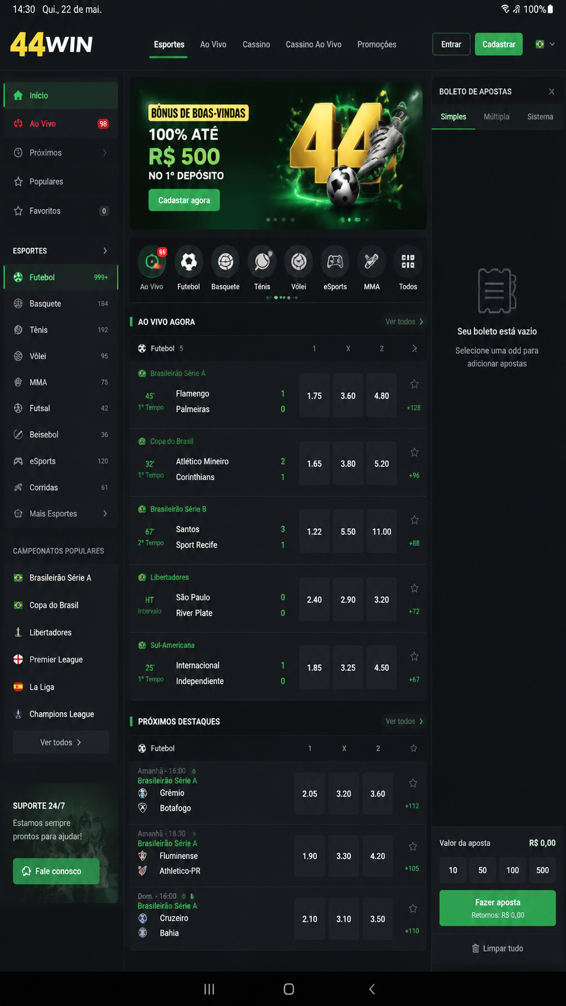Open the language flag dropdown
Screen dimensions: 566x1006
click(545, 44)
